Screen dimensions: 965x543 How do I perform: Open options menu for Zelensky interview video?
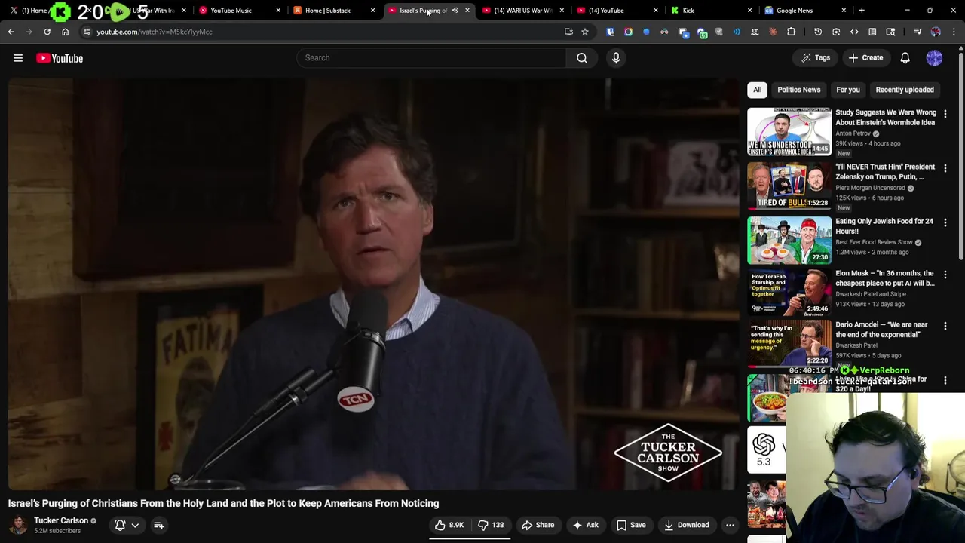point(945,168)
